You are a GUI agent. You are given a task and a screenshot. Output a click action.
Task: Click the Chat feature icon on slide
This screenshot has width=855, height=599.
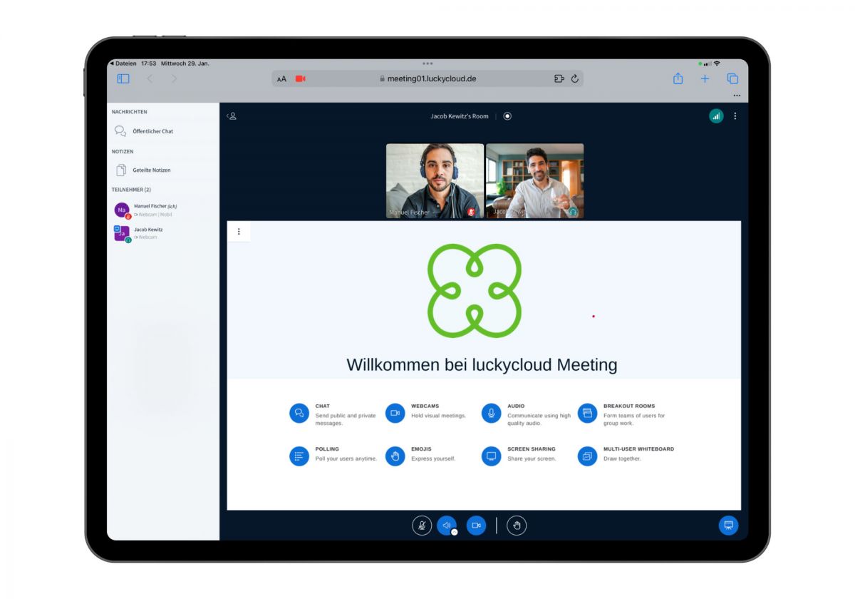(299, 414)
